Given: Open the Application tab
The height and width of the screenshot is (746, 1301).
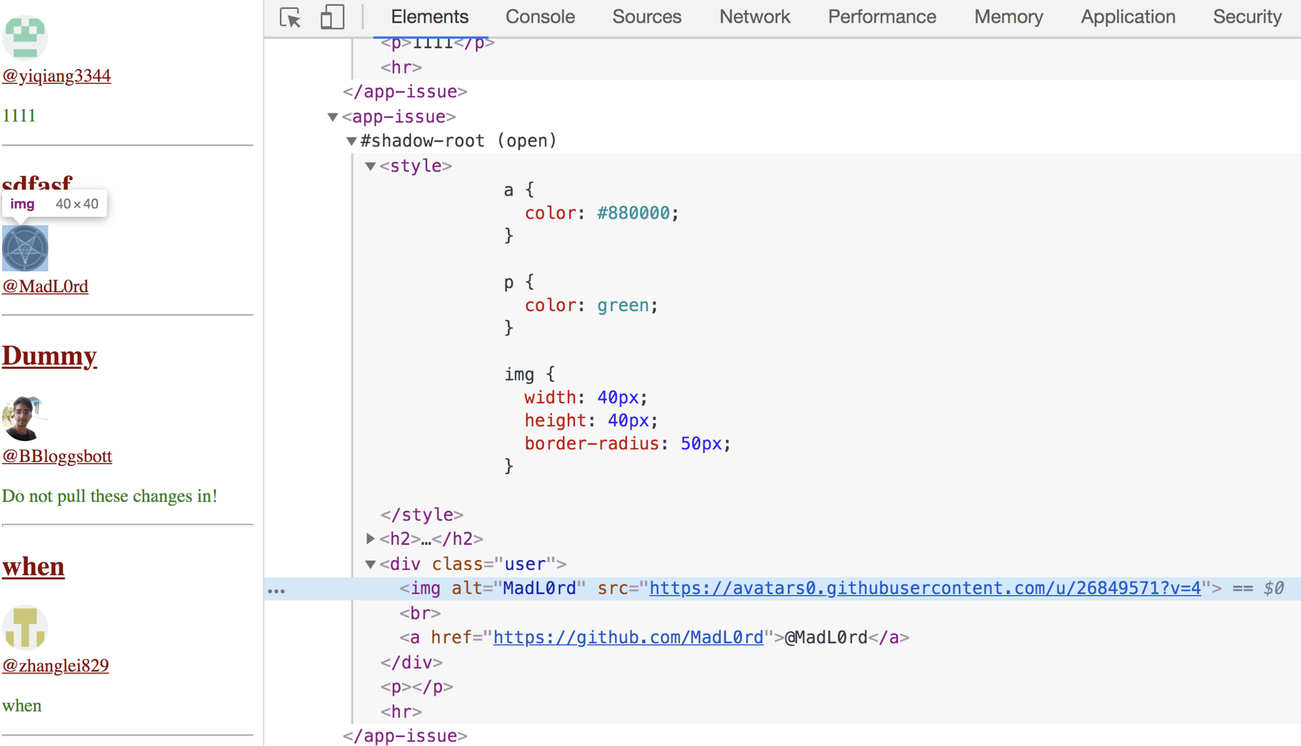Looking at the screenshot, I should (x=1127, y=17).
